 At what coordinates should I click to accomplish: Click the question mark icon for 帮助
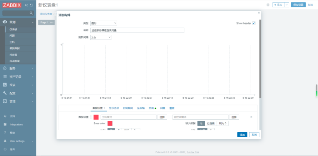click(x=5, y=133)
